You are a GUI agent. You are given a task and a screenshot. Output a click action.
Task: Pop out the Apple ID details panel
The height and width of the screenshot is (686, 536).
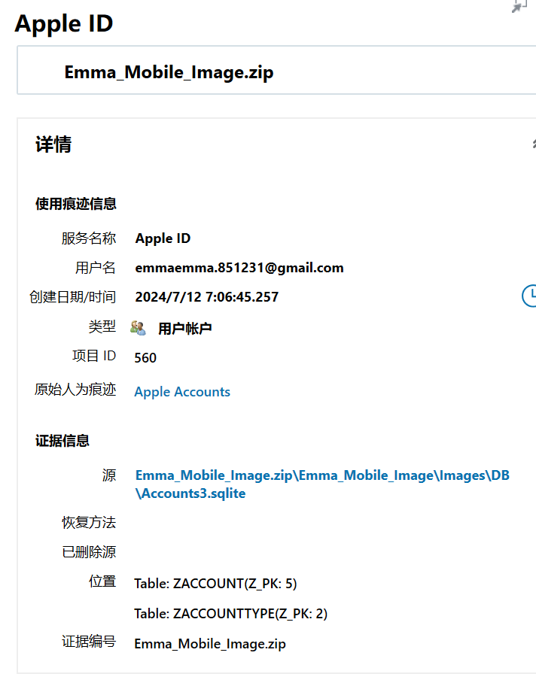tap(519, 7)
